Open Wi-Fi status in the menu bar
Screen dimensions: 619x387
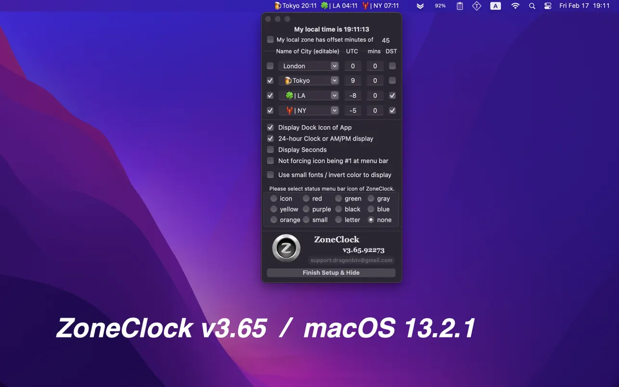click(516, 6)
